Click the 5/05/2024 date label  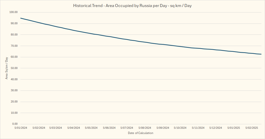[91, 128]
